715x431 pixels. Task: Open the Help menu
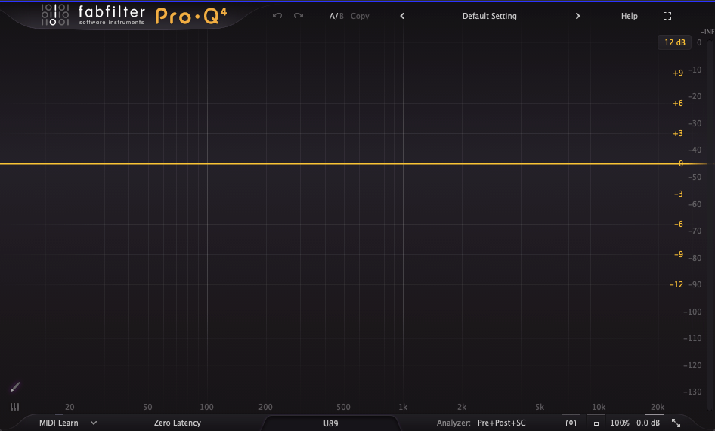[630, 16]
